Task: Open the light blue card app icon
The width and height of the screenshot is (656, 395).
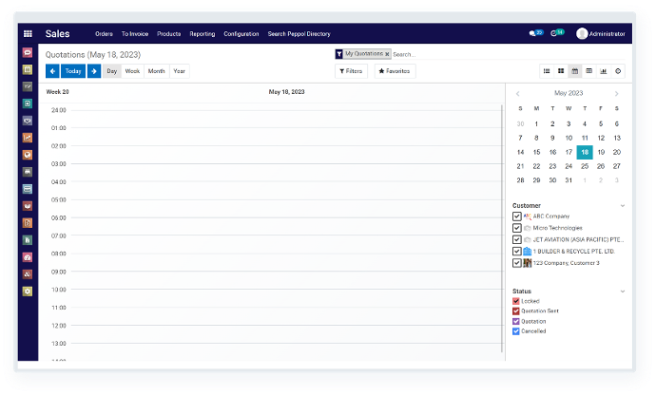Action: click(x=28, y=189)
